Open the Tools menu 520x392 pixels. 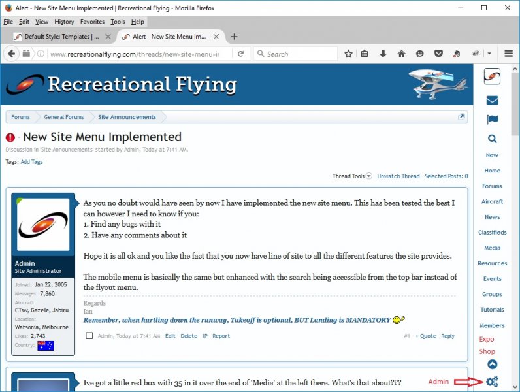click(118, 22)
